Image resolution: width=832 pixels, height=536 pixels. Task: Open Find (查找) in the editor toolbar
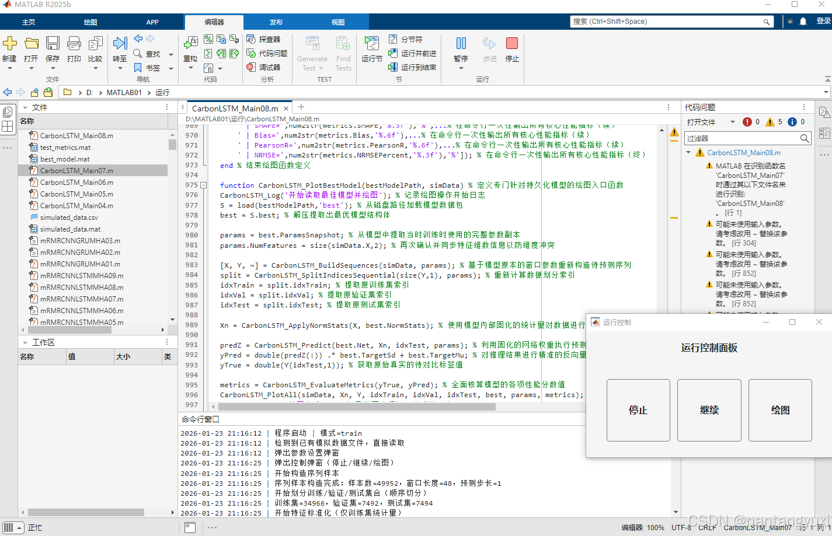(147, 54)
